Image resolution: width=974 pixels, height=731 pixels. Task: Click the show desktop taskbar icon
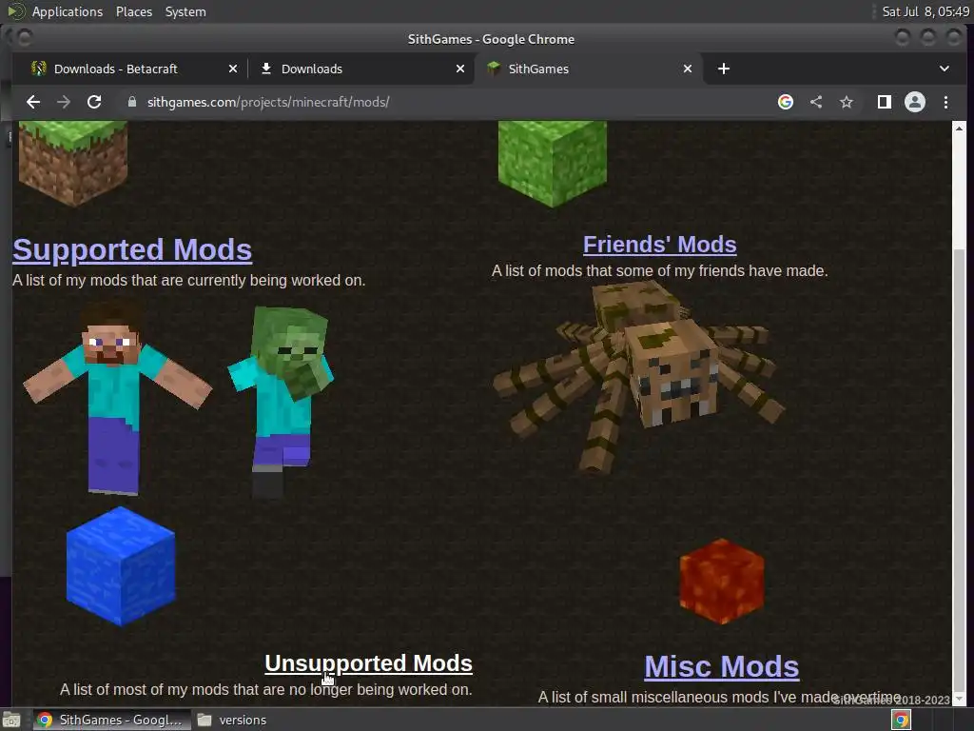(11, 720)
